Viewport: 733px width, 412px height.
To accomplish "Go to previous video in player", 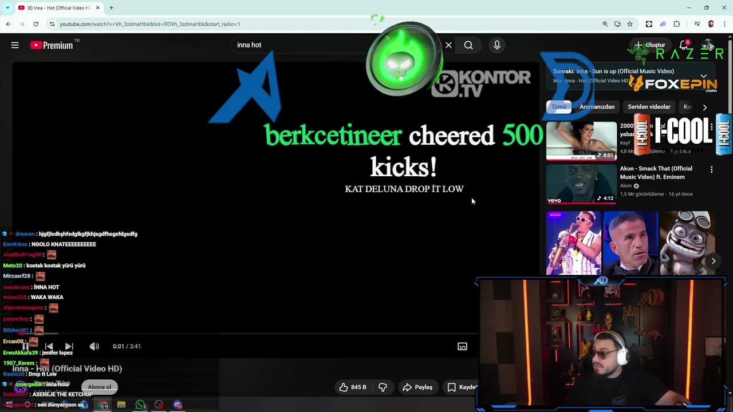I will pos(49,346).
